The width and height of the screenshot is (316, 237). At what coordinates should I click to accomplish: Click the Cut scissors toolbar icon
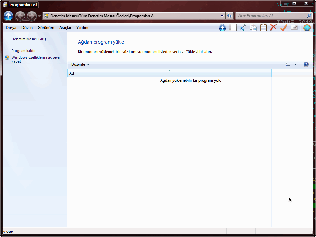243,28
